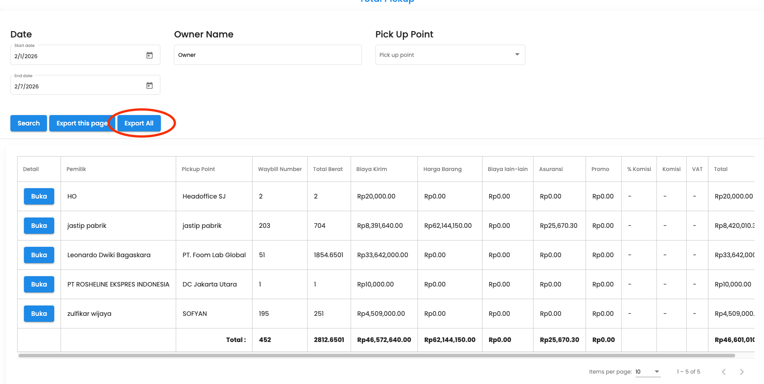Open the End date calendar picker icon

(x=150, y=86)
